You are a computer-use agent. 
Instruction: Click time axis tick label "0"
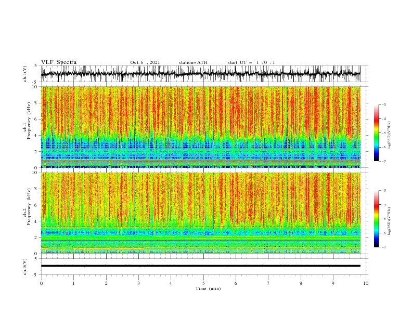(41, 283)
